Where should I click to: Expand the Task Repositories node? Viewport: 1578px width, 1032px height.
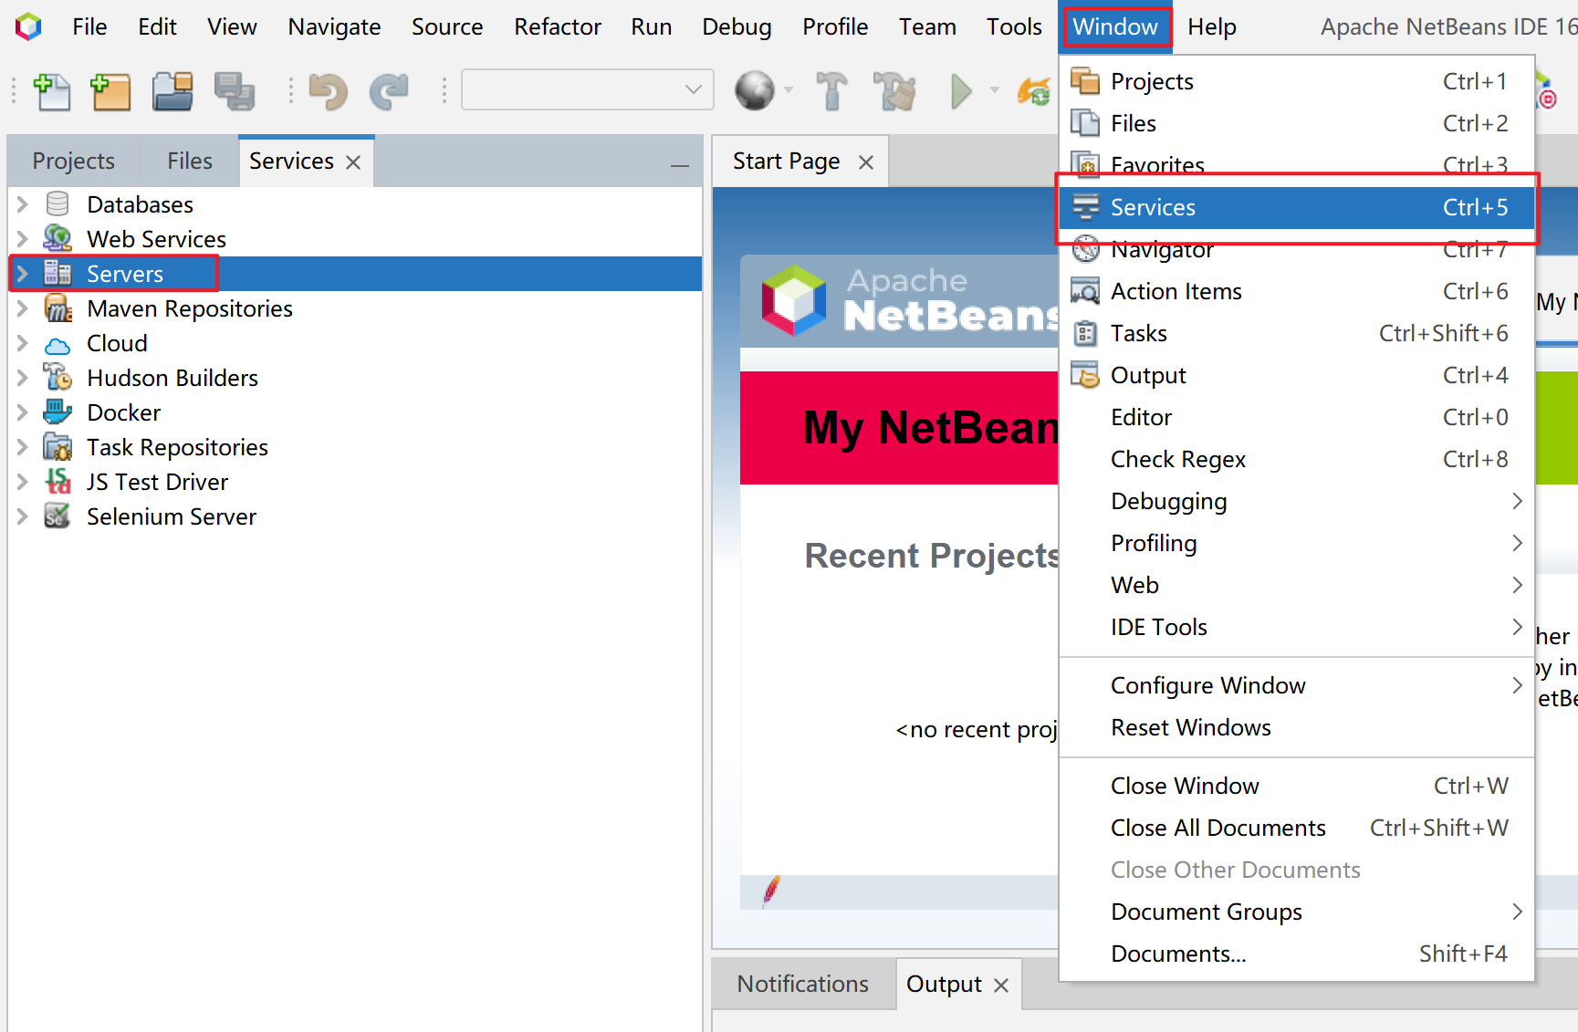pos(23,446)
